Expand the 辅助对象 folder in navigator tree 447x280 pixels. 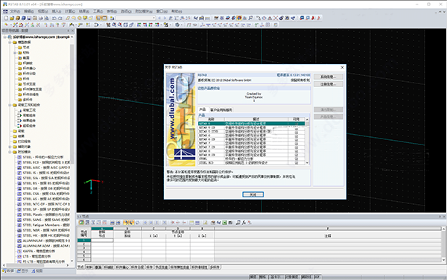coord(10,147)
